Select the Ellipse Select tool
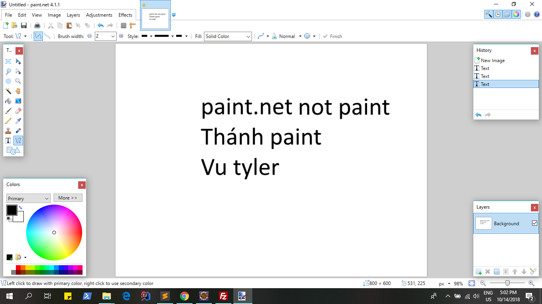The width and height of the screenshot is (542, 304). [x=8, y=81]
